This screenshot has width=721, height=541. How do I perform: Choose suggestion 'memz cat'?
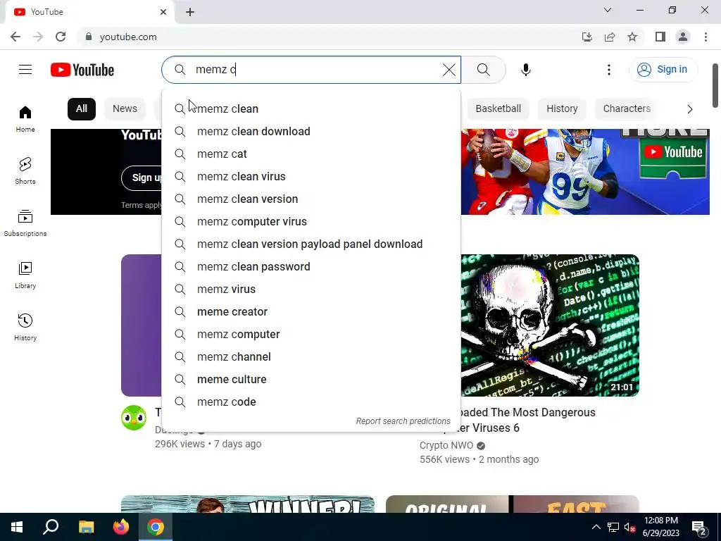click(311, 154)
